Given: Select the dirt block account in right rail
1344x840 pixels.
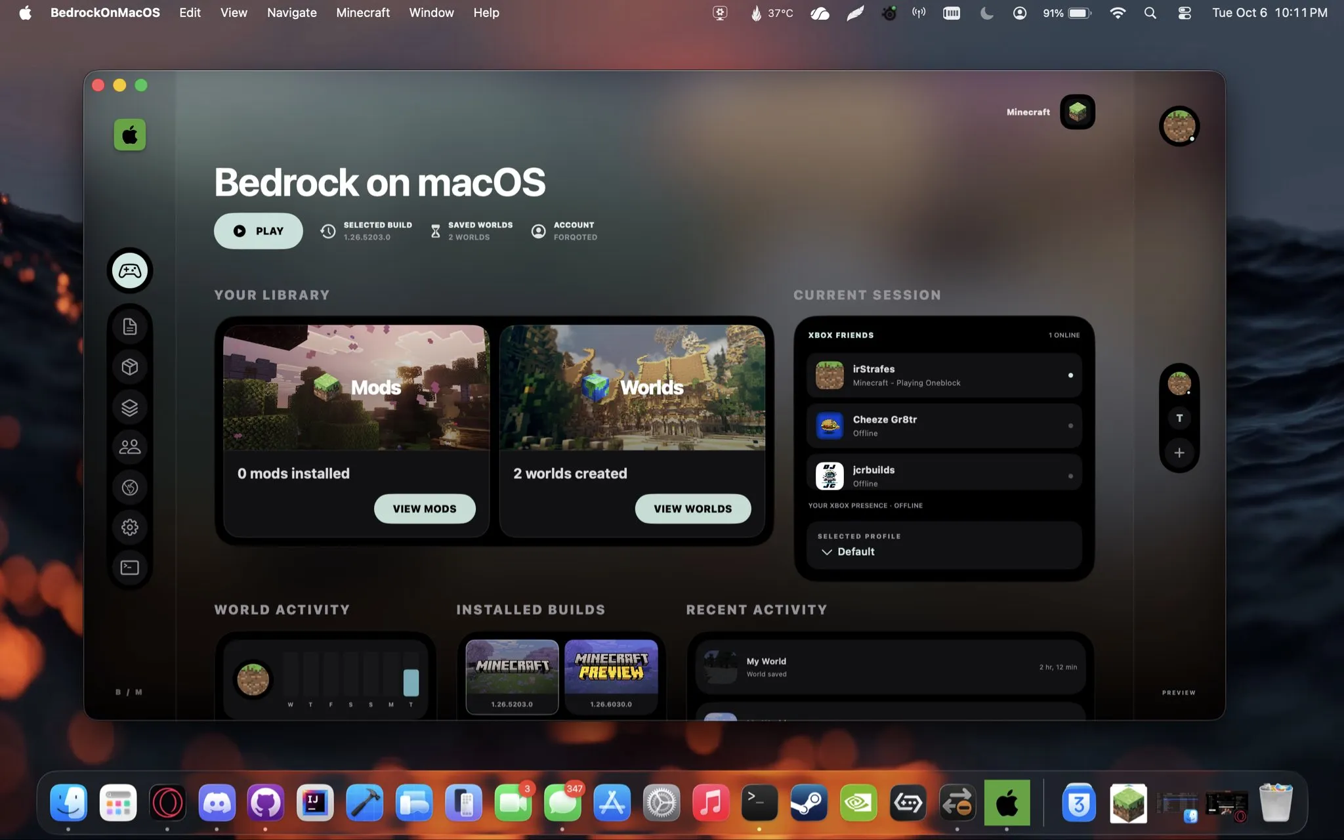Looking at the screenshot, I should [x=1179, y=383].
